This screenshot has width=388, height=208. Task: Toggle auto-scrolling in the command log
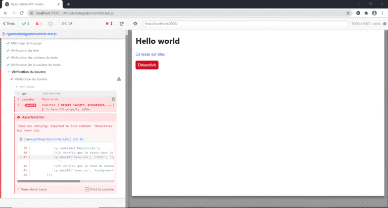pyautogui.click(x=109, y=24)
